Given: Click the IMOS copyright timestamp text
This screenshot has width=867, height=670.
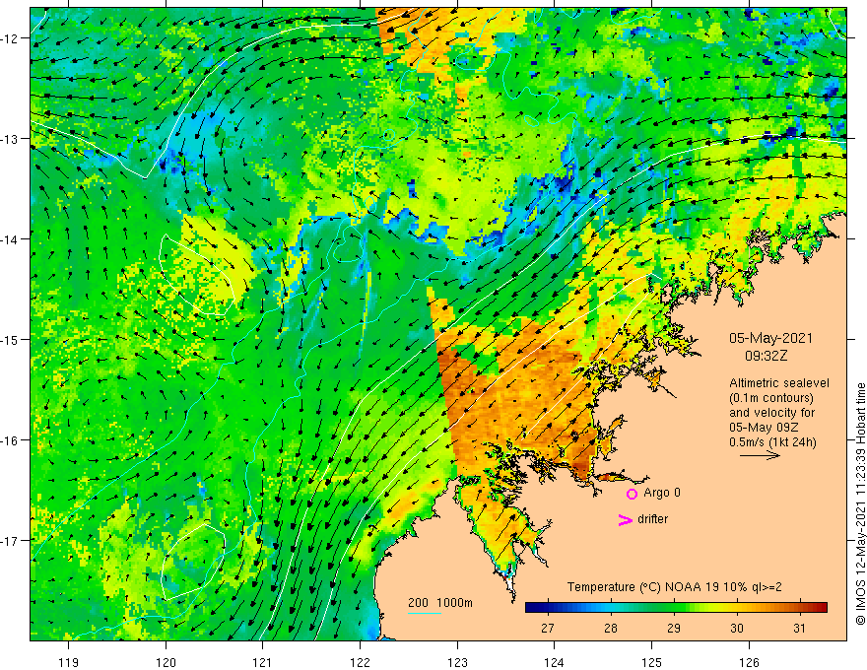Looking at the screenshot, I should [x=860, y=504].
